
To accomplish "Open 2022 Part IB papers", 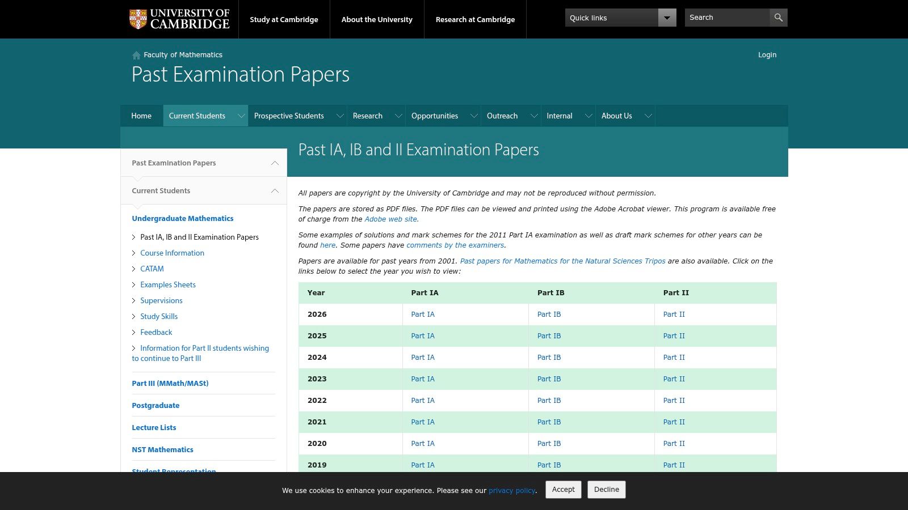I will (x=549, y=401).
